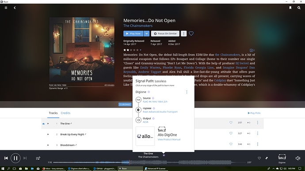305x171 pixels.
Task: Go back with the arrow icon
Action: pos(15,8)
